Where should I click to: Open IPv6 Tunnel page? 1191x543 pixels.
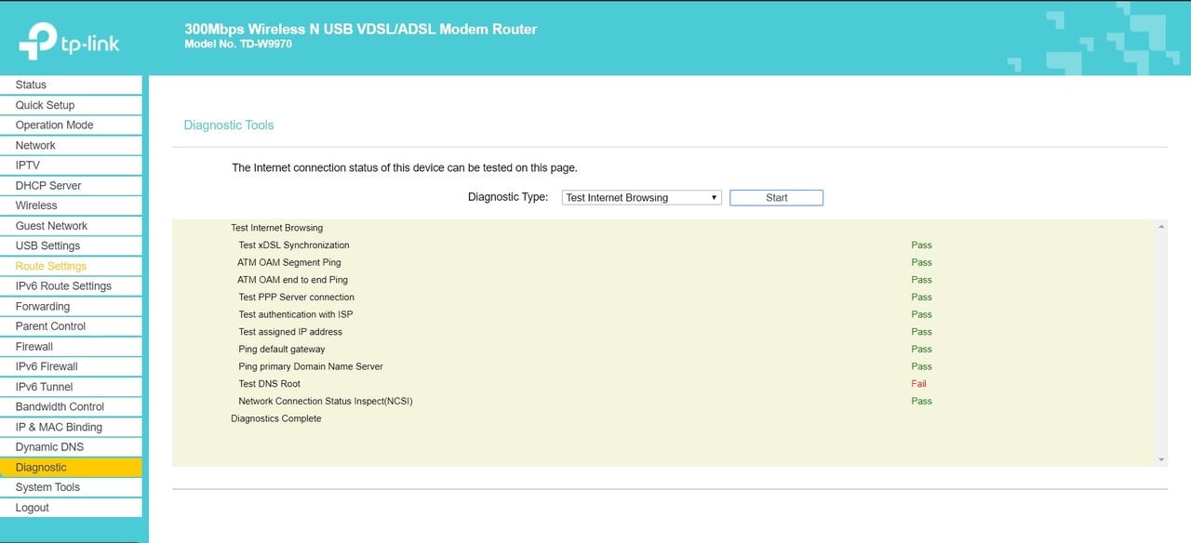click(71, 387)
